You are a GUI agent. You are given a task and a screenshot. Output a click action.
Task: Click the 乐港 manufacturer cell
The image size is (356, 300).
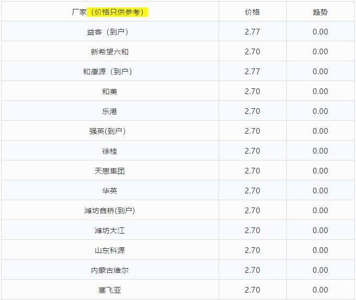click(x=110, y=111)
